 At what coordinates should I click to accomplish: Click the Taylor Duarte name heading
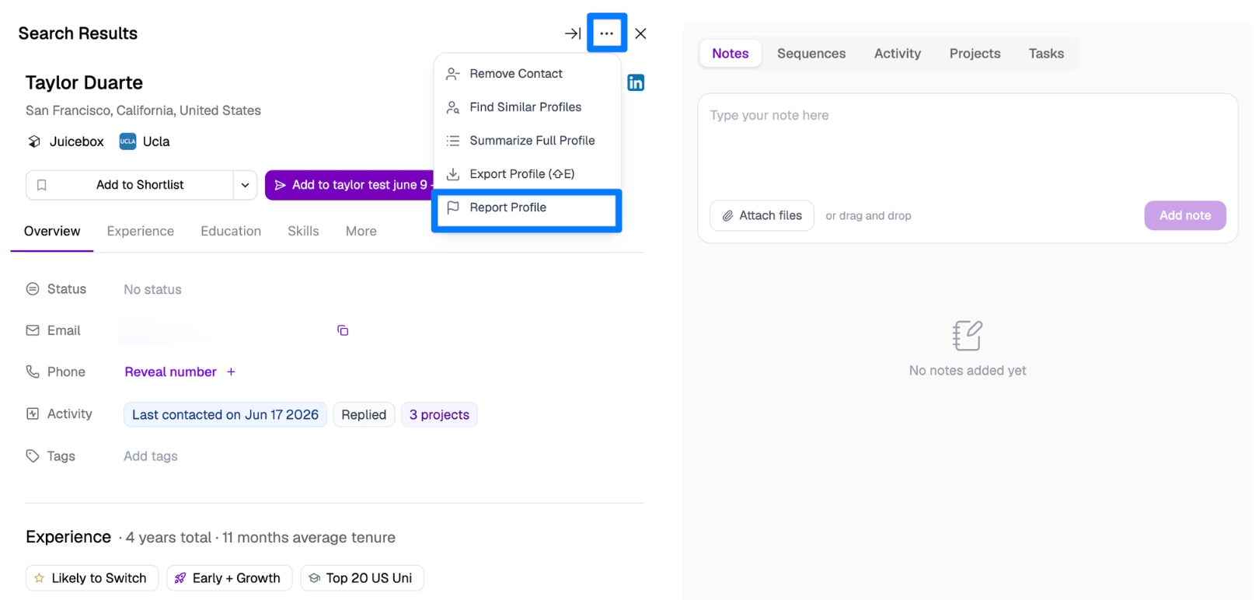point(84,82)
